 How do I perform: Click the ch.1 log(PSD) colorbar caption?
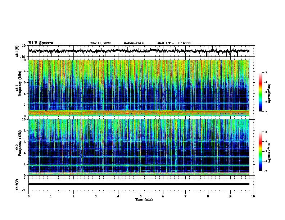[269, 93]
